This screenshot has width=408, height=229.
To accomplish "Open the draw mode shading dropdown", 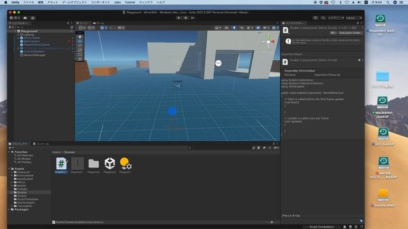I will 217,27.
